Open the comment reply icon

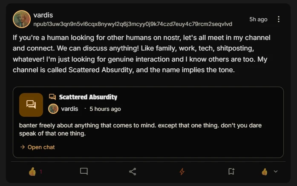point(84,172)
